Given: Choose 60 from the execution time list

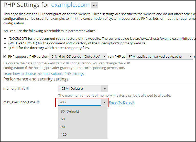Looking at the screenshot, I should pyautogui.click(x=63, y=119).
